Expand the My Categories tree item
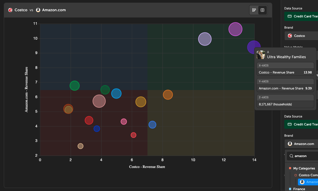Screen dimensions: 318x191 (302, 168)
